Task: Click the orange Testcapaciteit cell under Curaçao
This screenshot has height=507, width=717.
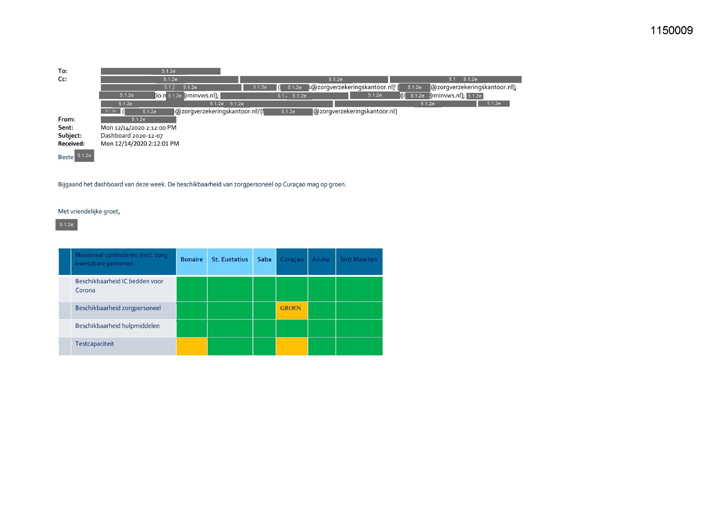Action: (x=291, y=346)
